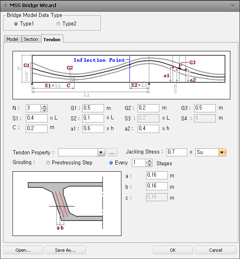The image size is (240, 259).
Task: Select the Every stages grouting option
Action: (x=111, y=163)
